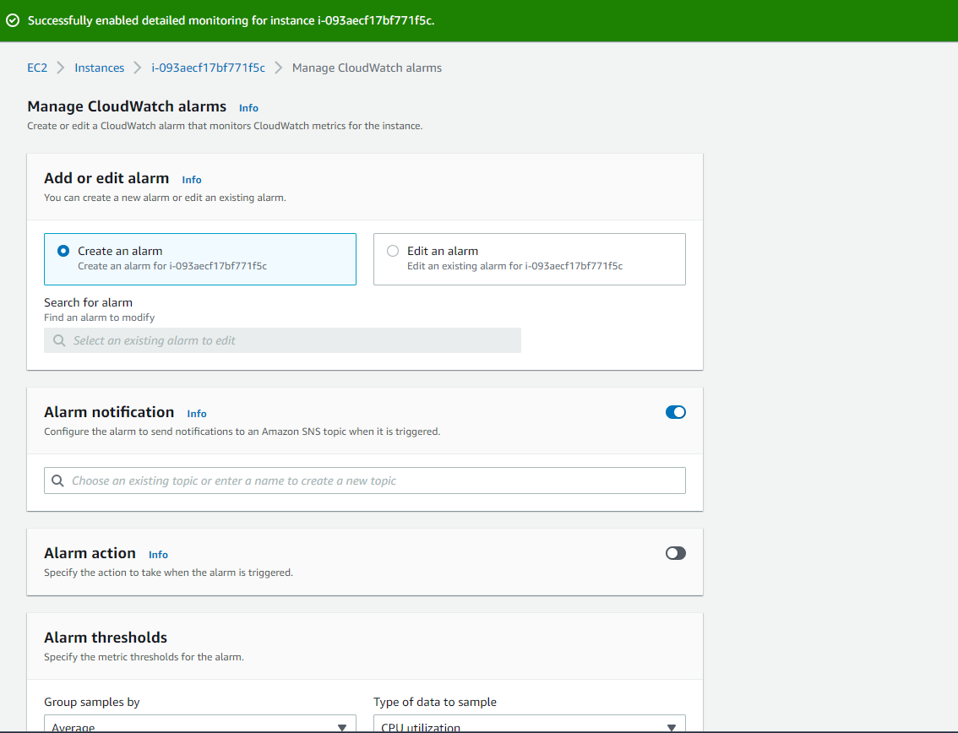
Task: Select the Edit an alarm radio button
Action: (x=392, y=250)
